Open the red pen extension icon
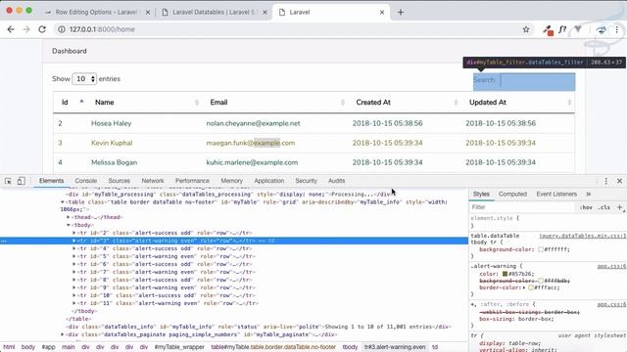 (548, 30)
